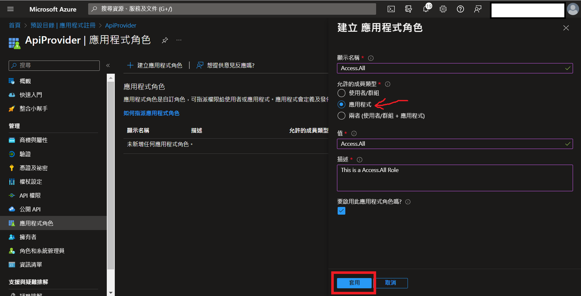Click the Microsoft Azure logo text
This screenshot has height=296, width=581.
click(x=53, y=9)
